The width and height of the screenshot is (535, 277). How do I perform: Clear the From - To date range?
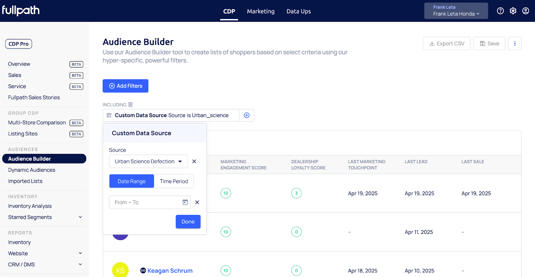coord(197,202)
